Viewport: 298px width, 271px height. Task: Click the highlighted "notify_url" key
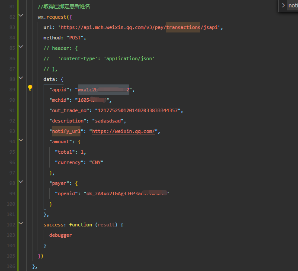(66, 132)
